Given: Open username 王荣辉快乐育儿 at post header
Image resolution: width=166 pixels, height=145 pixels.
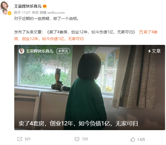Looking at the screenshot, I should (28, 6).
